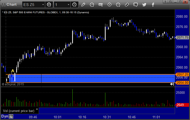Open the studies chart-line icon menu

click(92, 5)
